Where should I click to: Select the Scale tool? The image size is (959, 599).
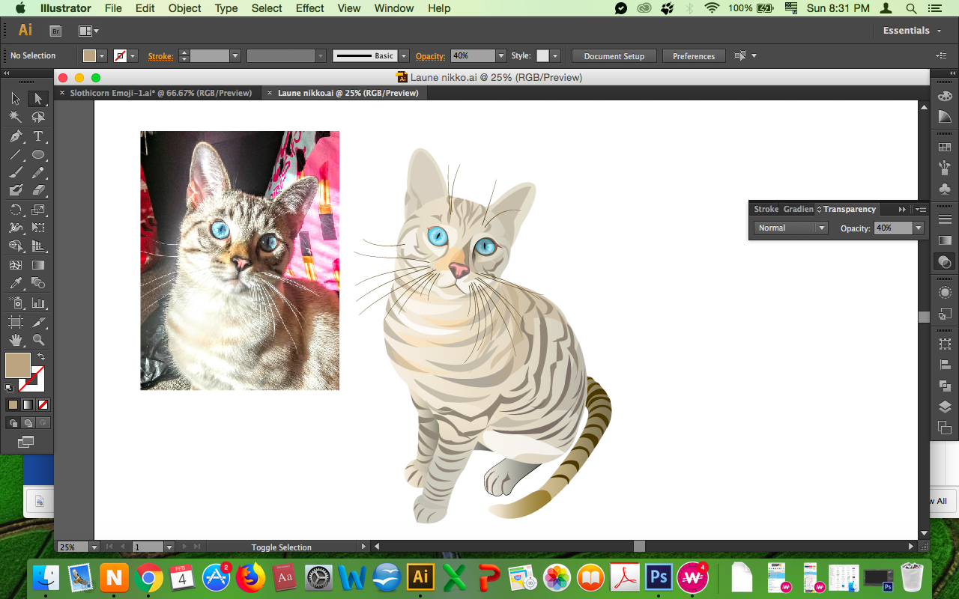click(38, 210)
